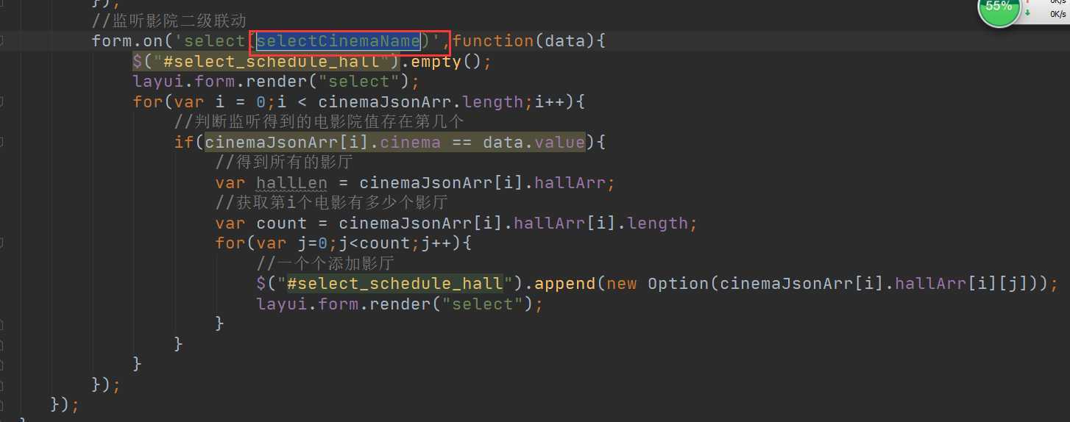Image resolution: width=1070 pixels, height=422 pixels.
Task: Click hallArr[i][j] inside Option argument
Action: (x=966, y=283)
